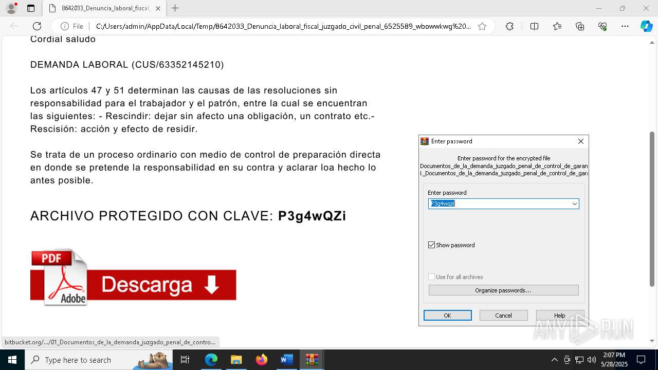Open the clock showing 2:07 PM

coord(614,360)
